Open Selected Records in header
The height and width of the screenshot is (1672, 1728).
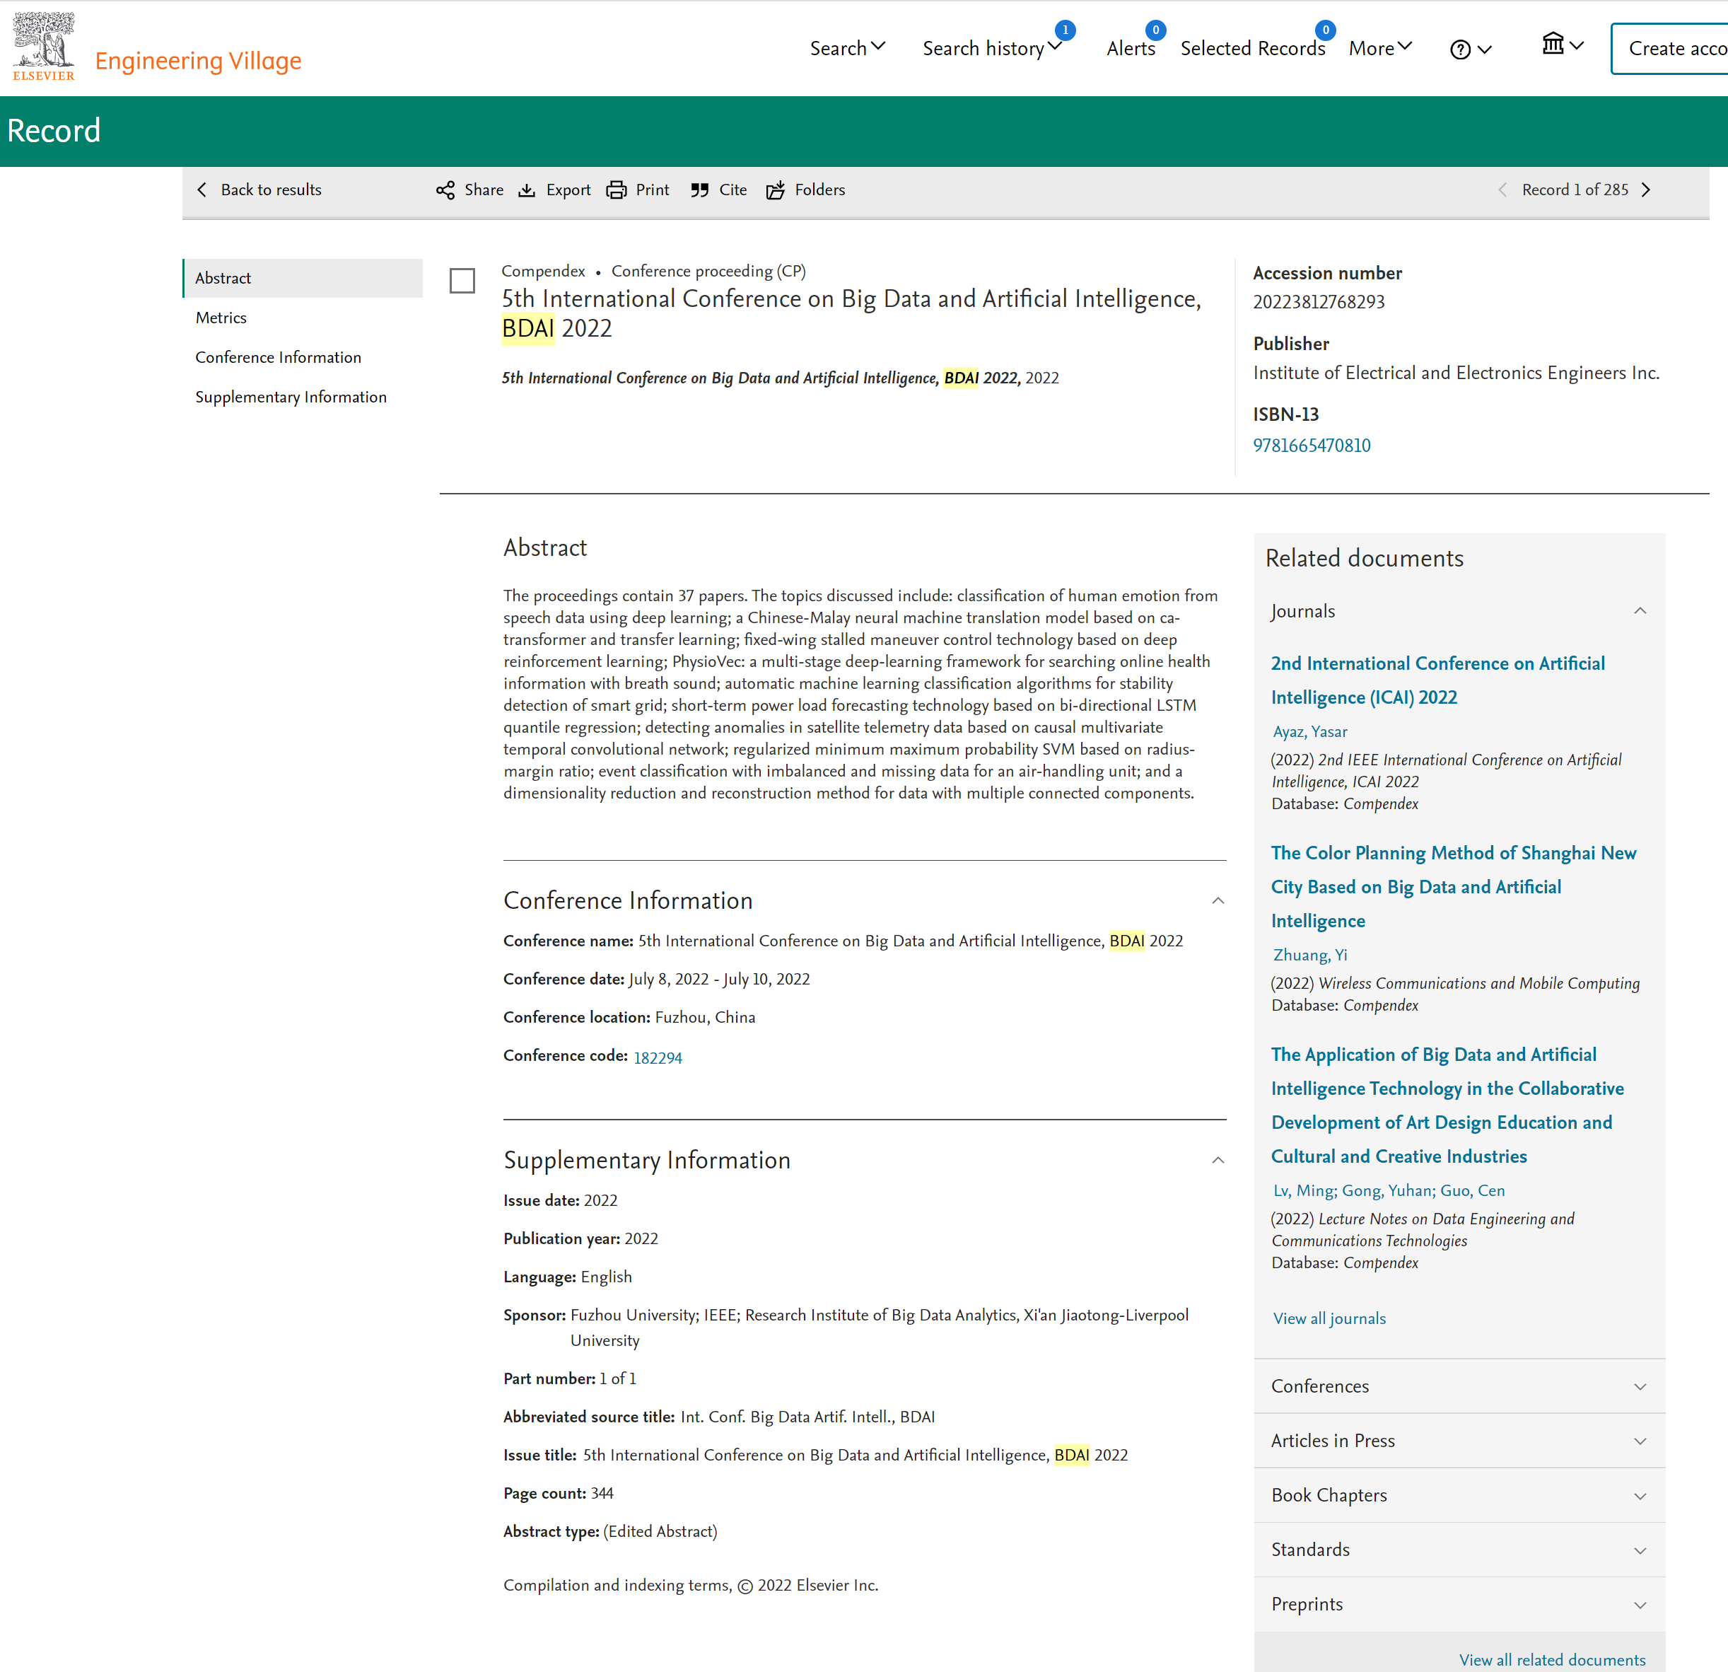click(x=1253, y=49)
